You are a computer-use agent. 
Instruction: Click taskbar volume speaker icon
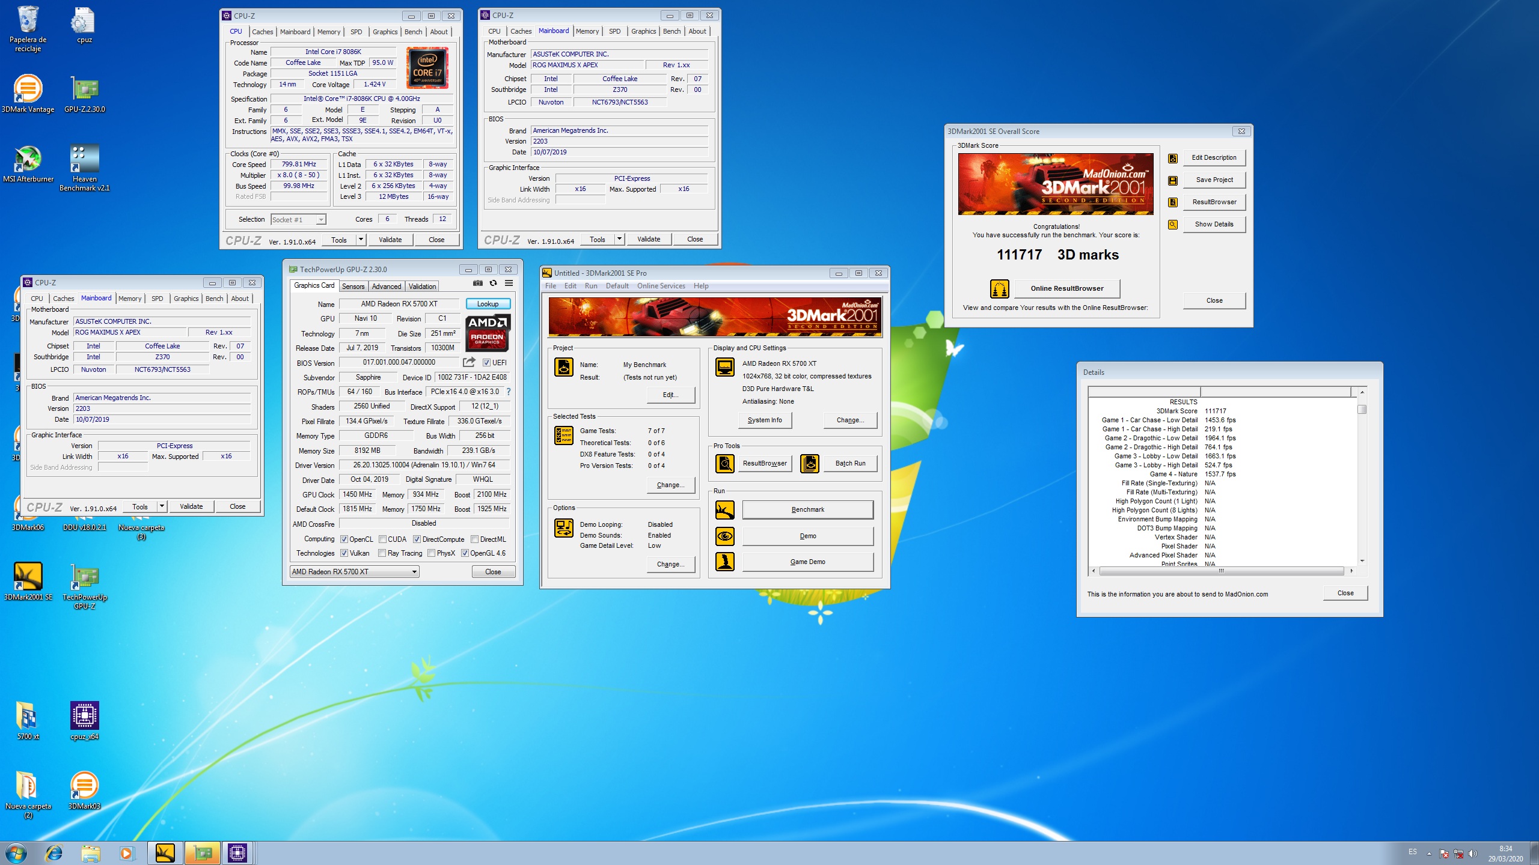(x=1472, y=854)
